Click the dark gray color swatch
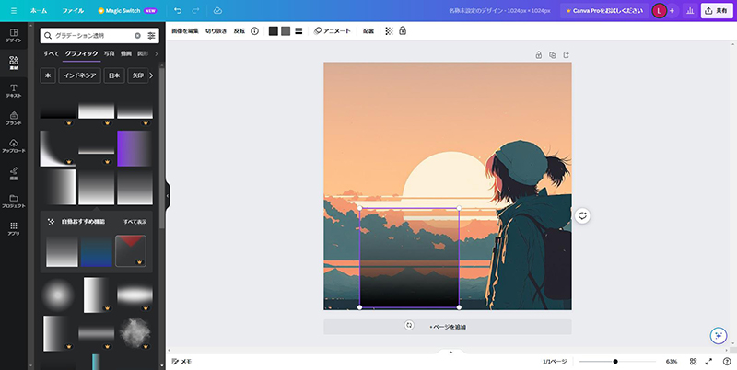737x370 pixels. (273, 31)
